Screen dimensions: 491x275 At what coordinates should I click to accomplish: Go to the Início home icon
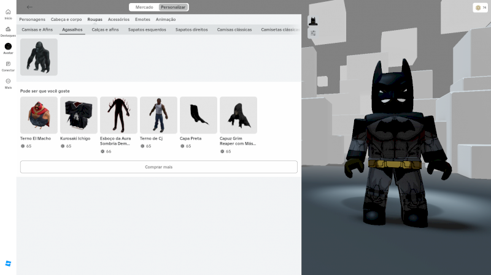click(x=8, y=12)
